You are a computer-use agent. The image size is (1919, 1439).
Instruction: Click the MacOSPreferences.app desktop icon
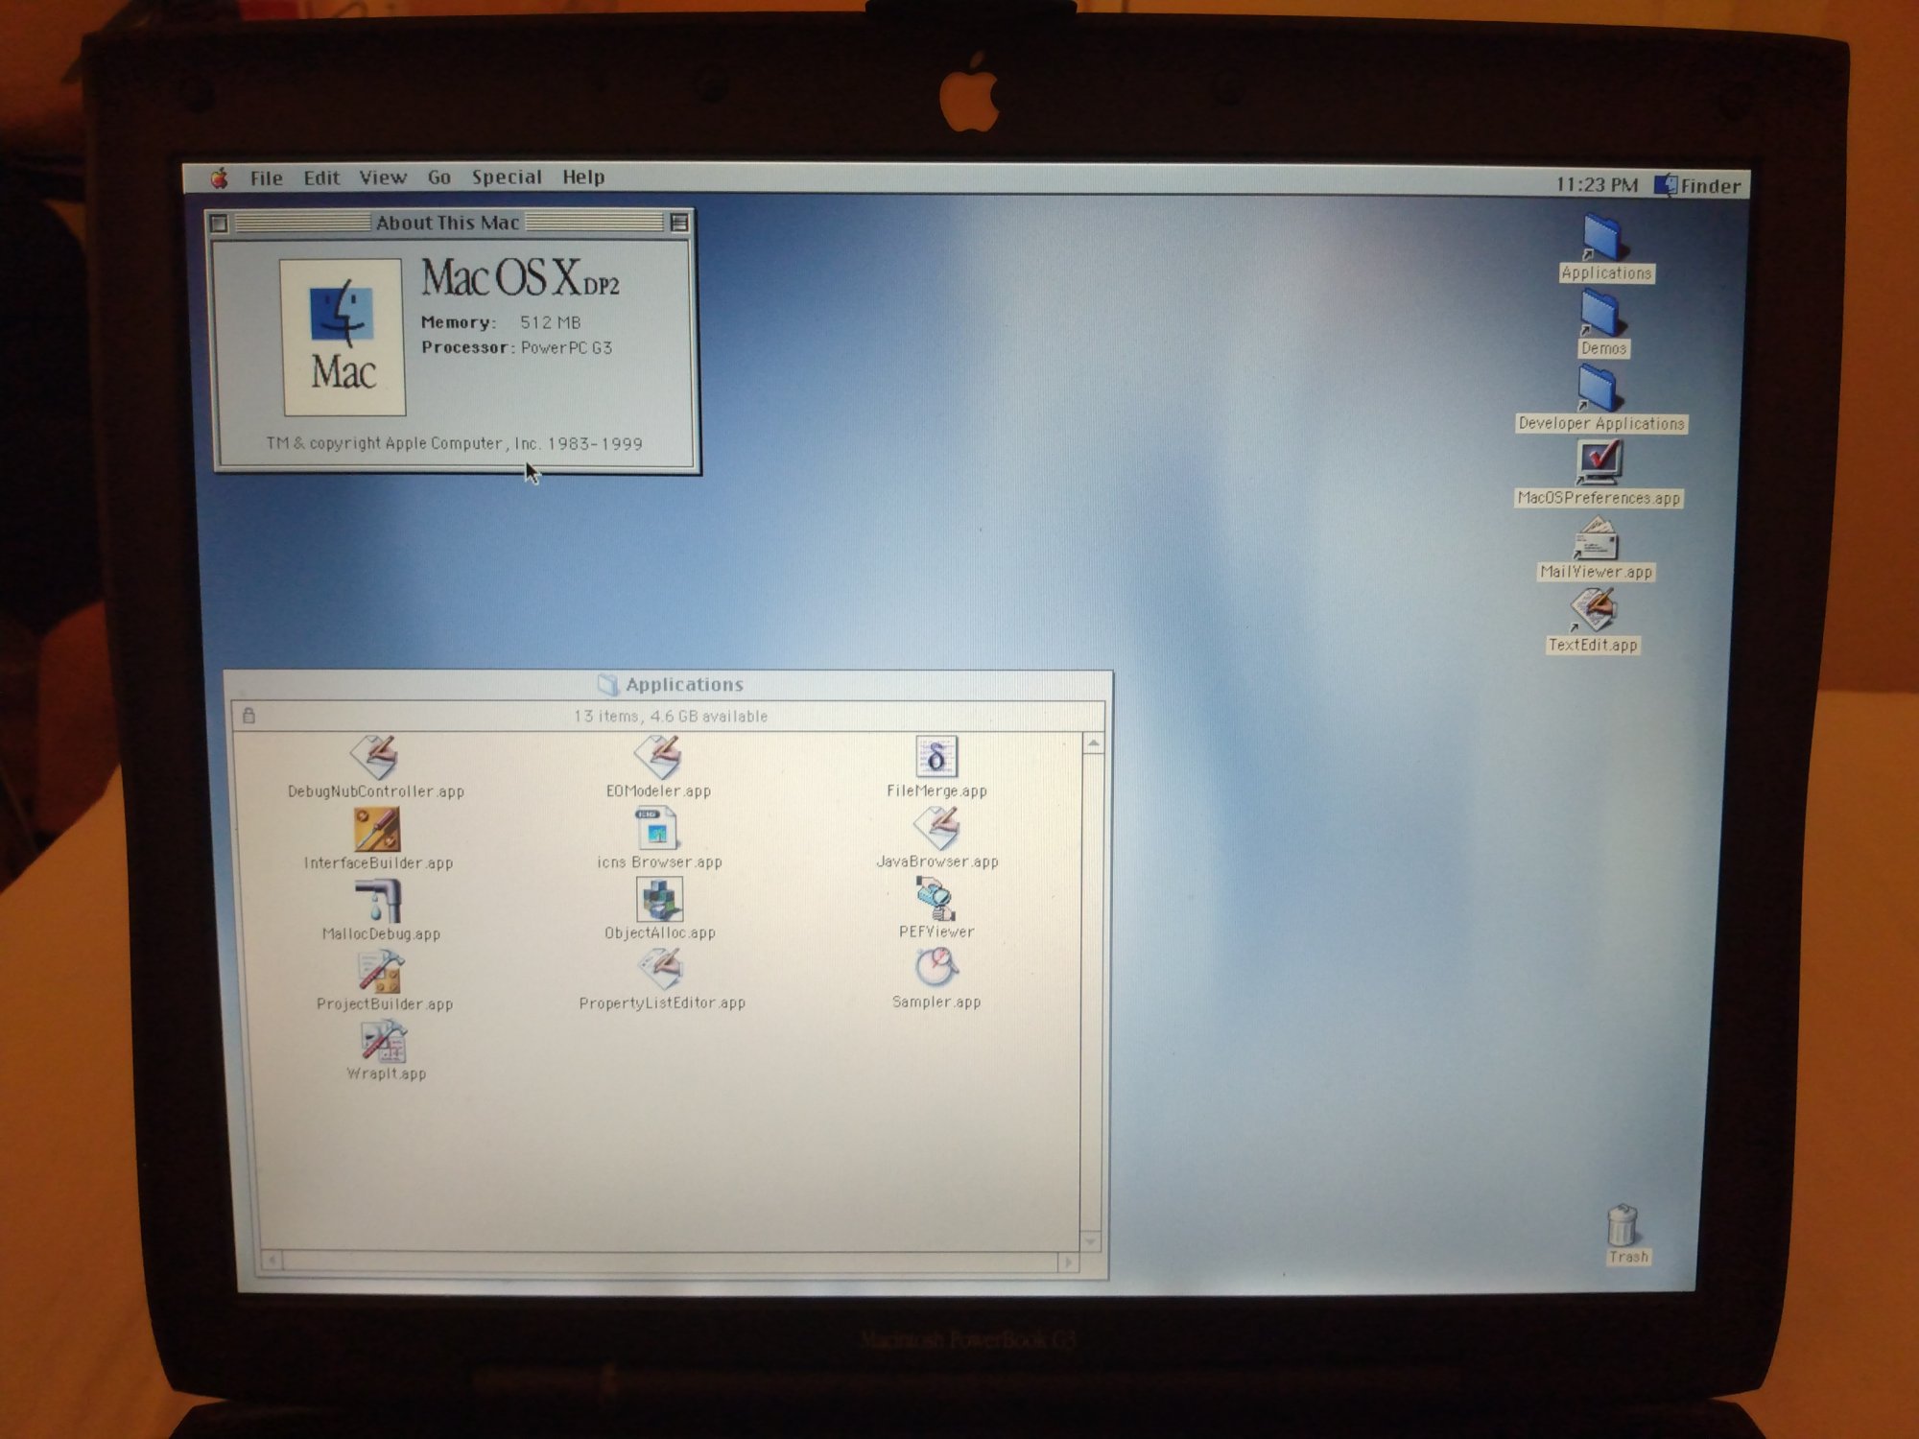1599,462
